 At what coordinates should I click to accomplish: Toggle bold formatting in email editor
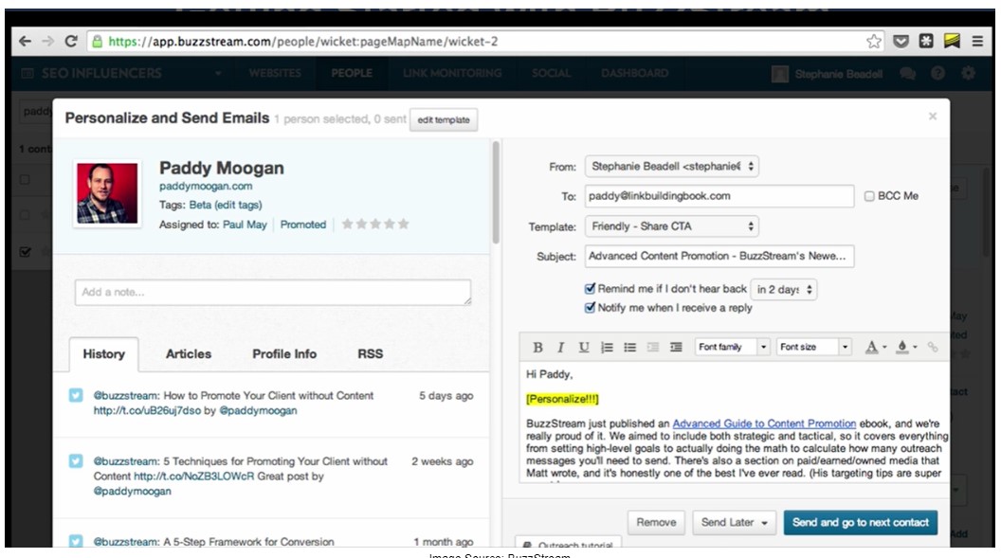point(537,347)
